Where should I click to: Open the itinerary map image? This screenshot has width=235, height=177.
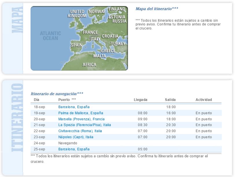pos(79,38)
